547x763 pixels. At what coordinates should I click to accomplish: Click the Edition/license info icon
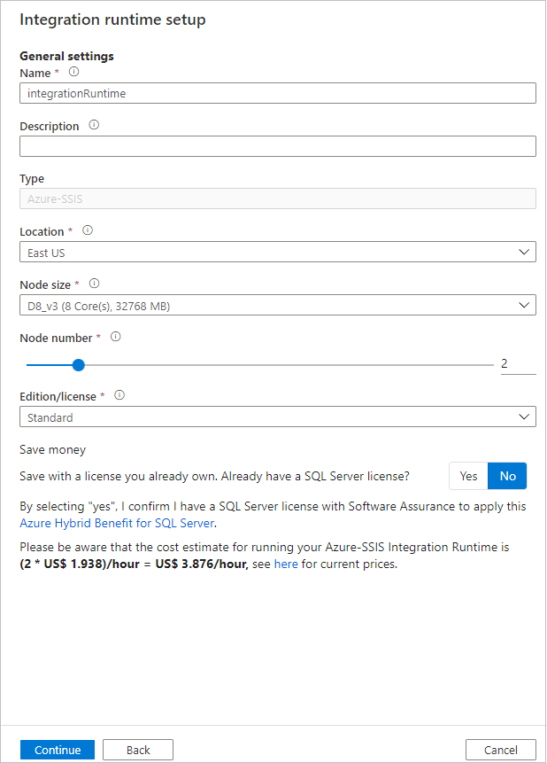click(x=119, y=395)
